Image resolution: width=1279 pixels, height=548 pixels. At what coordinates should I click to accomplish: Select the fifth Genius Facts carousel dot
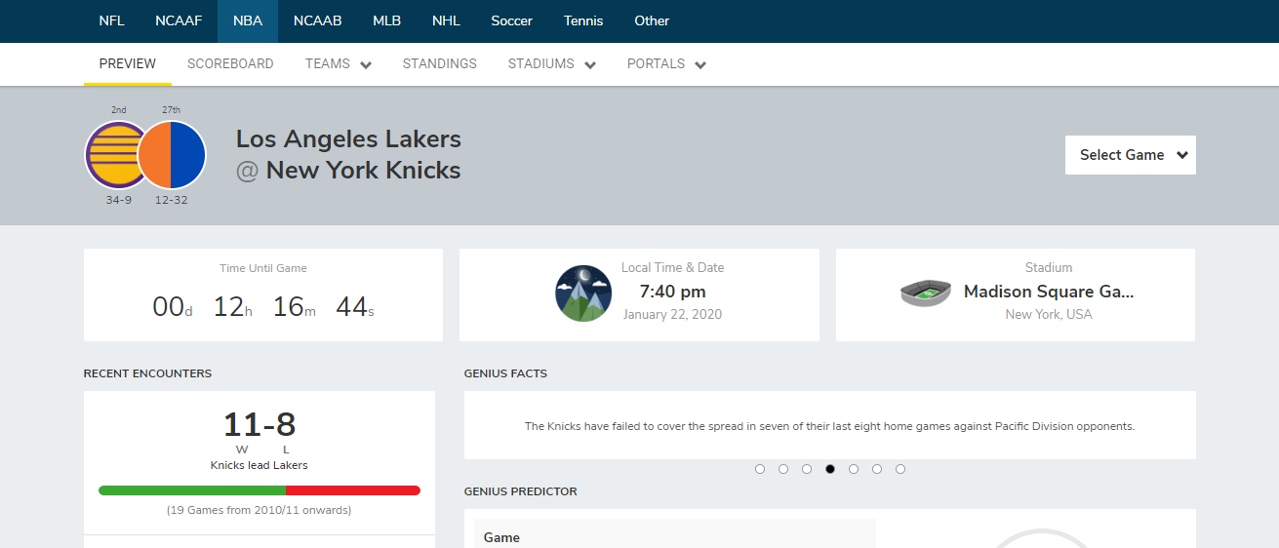point(854,469)
